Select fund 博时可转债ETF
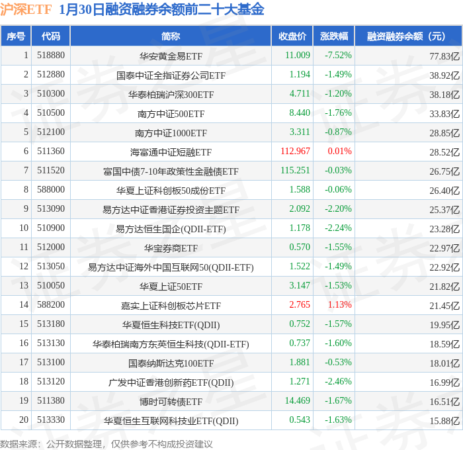The image size is (463, 450). (x=171, y=402)
